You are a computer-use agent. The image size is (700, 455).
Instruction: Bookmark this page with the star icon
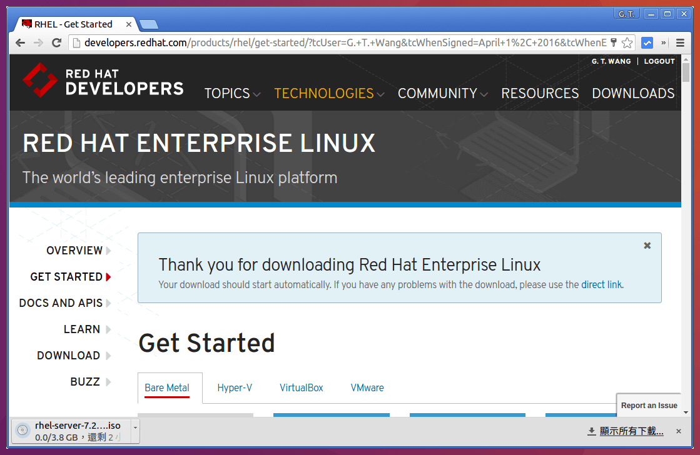tap(627, 43)
